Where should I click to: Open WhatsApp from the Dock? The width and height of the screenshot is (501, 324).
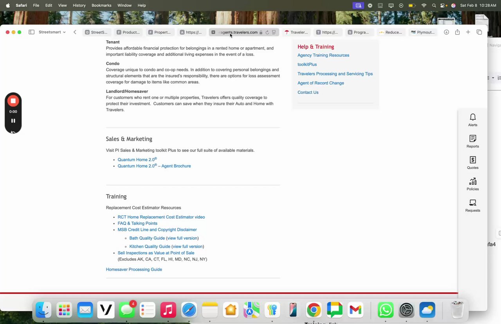click(386, 310)
